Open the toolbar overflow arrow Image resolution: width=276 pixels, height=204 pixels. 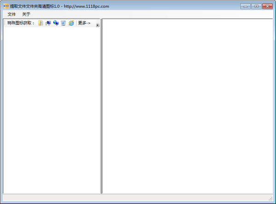click(98, 25)
